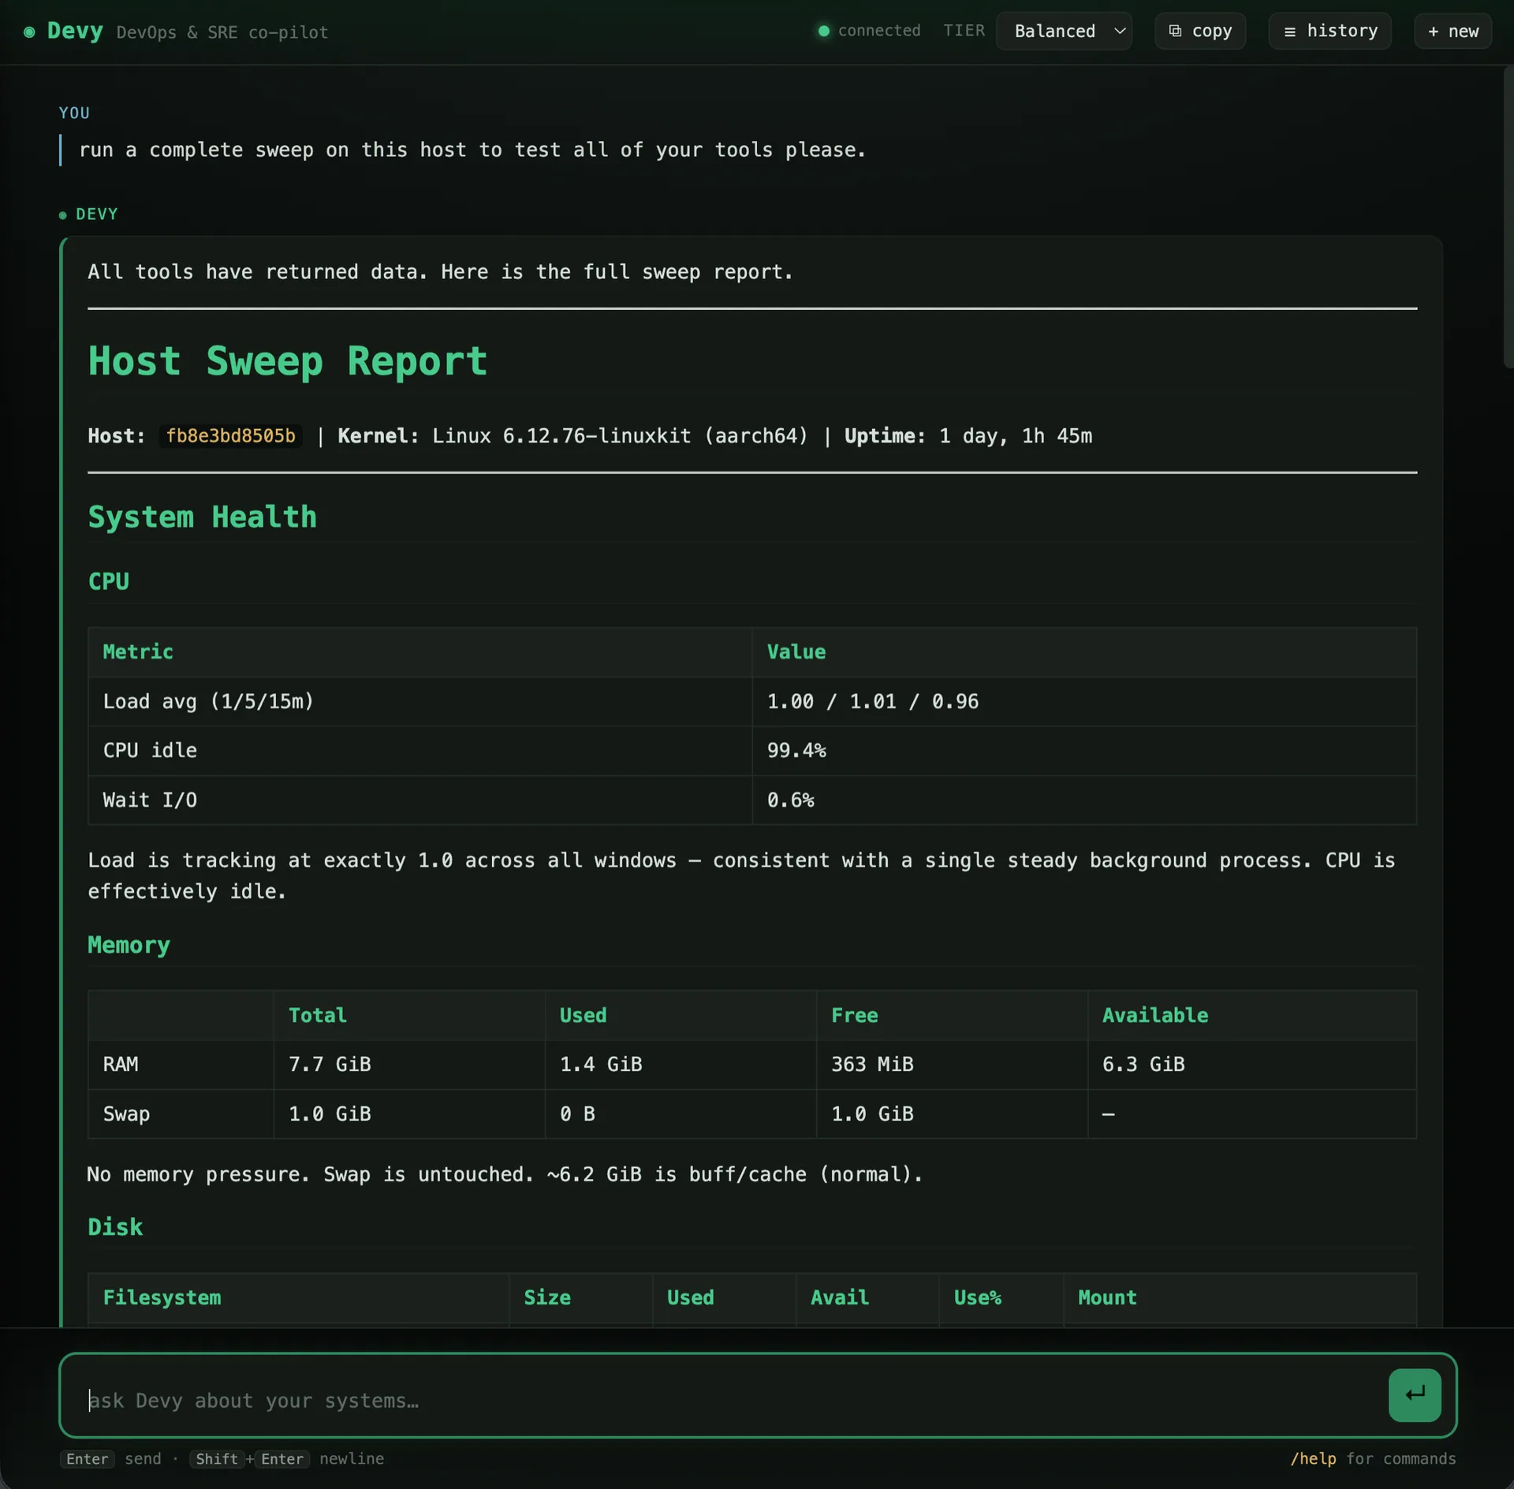Click the Host Sweep Report heading
1514x1489 pixels.
[x=288, y=361]
